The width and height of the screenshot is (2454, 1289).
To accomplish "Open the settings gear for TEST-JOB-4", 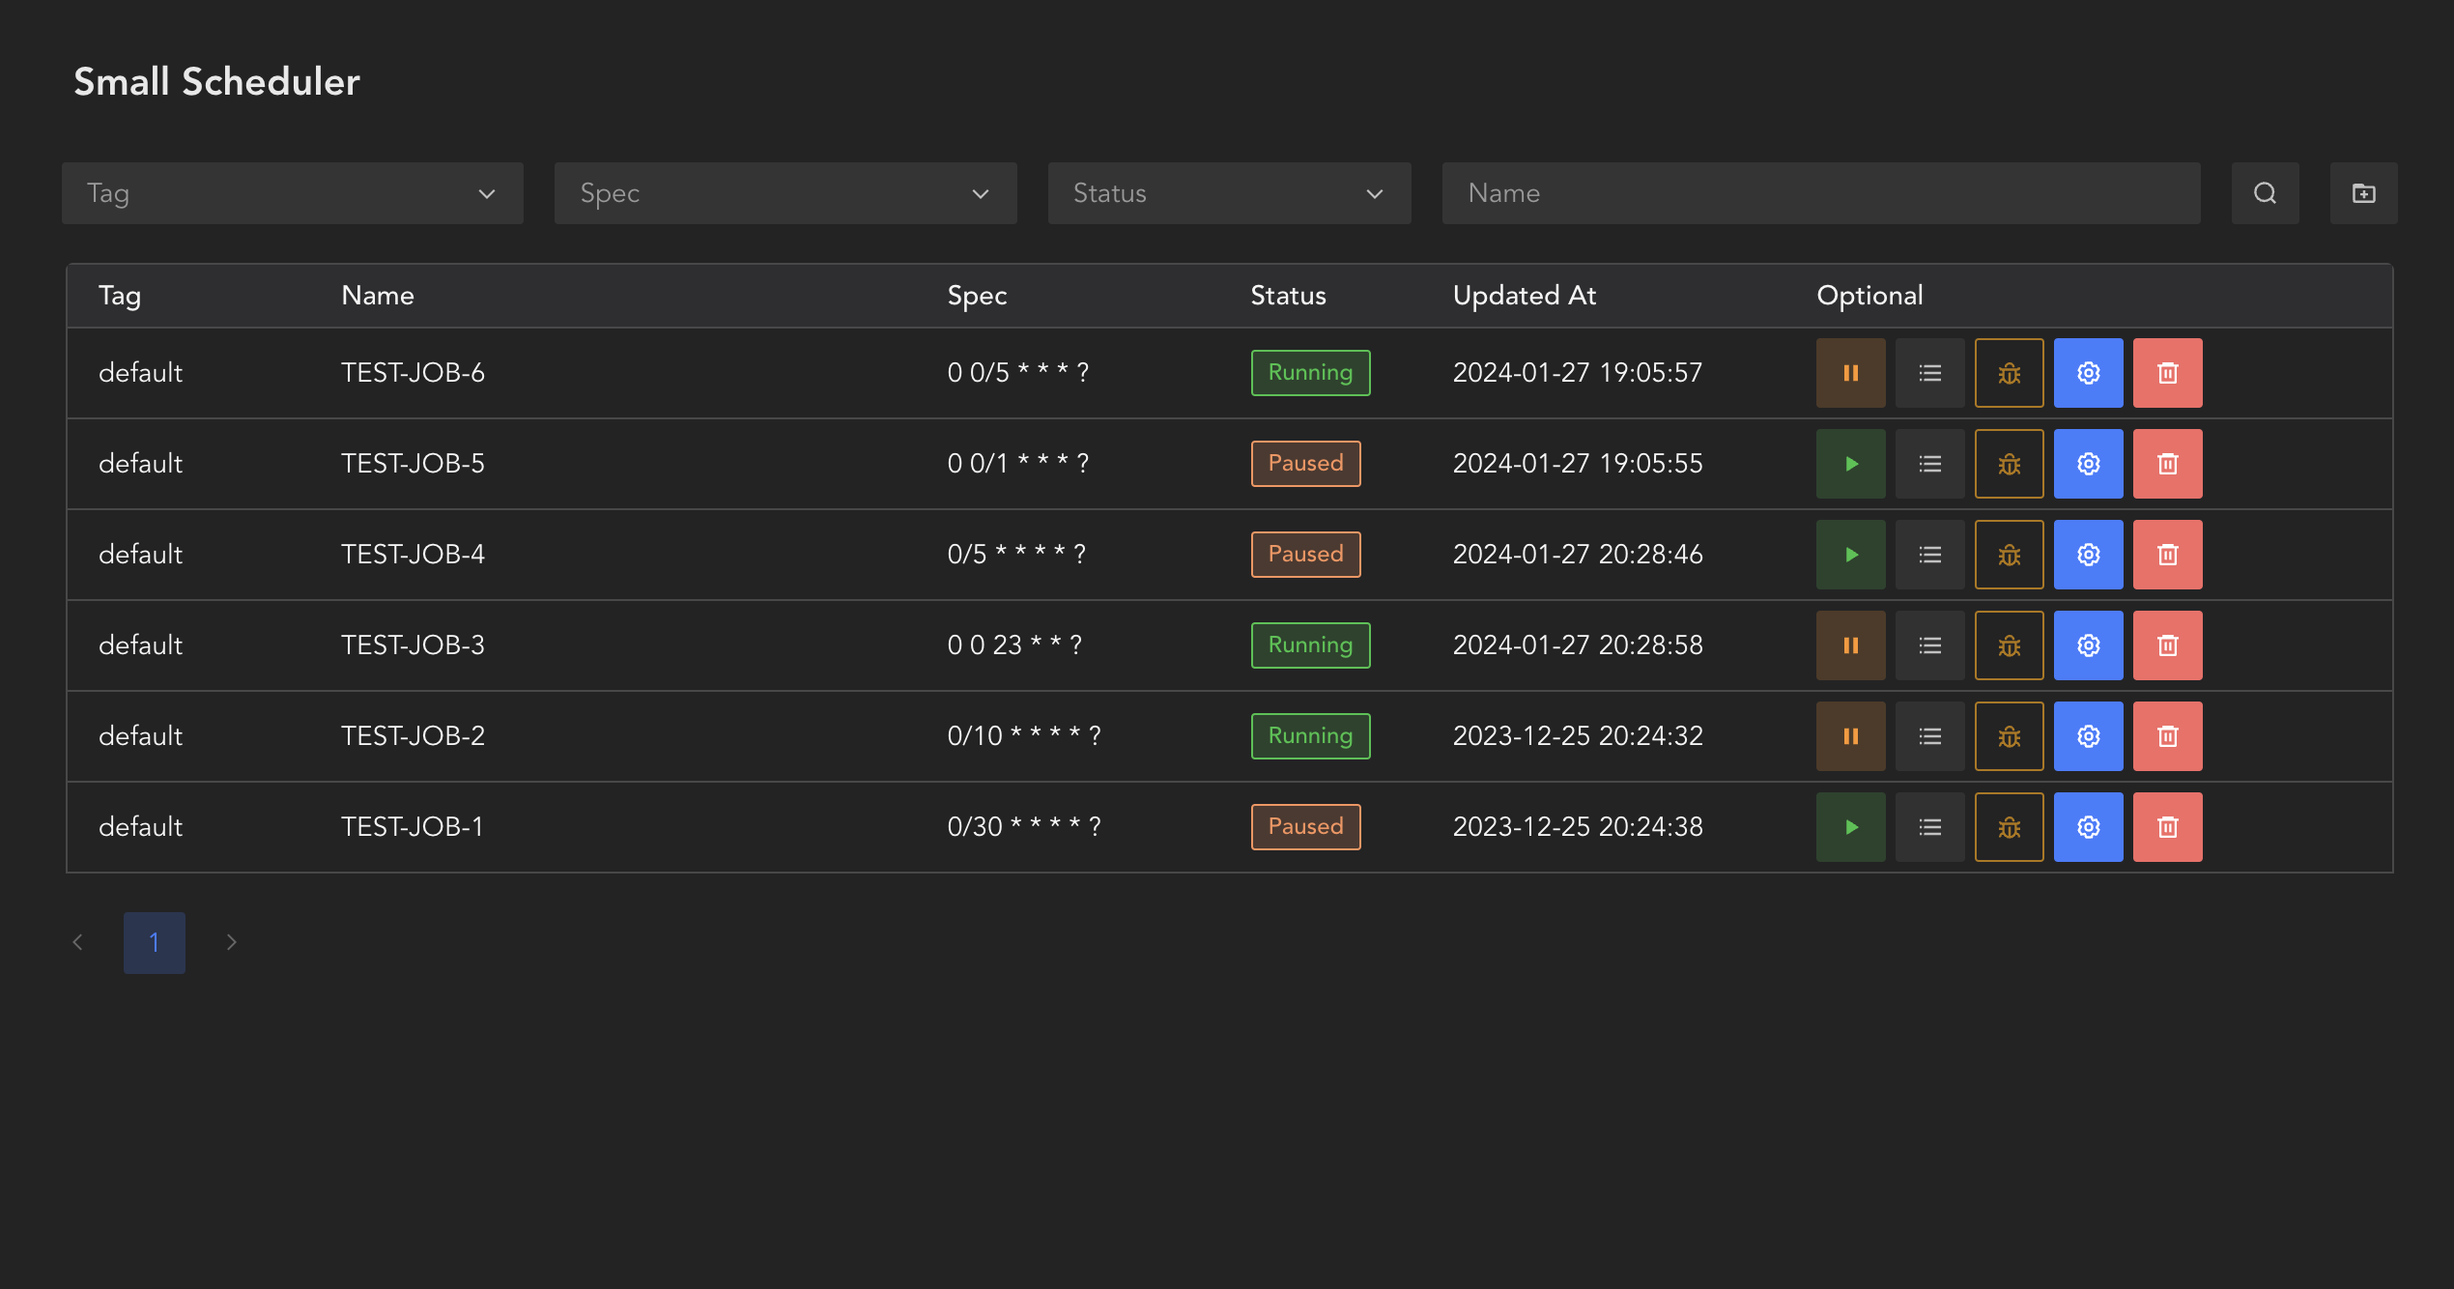I will pyautogui.click(x=2088, y=555).
